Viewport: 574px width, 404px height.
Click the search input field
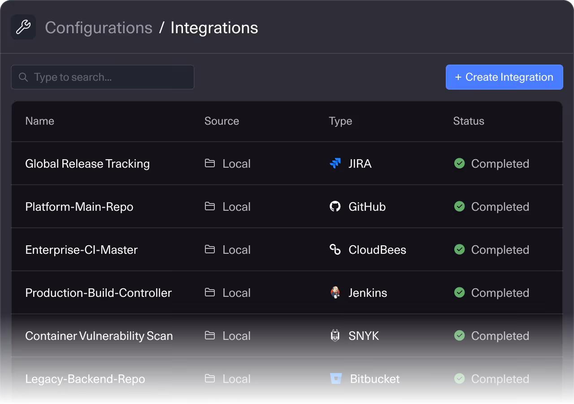tap(103, 77)
